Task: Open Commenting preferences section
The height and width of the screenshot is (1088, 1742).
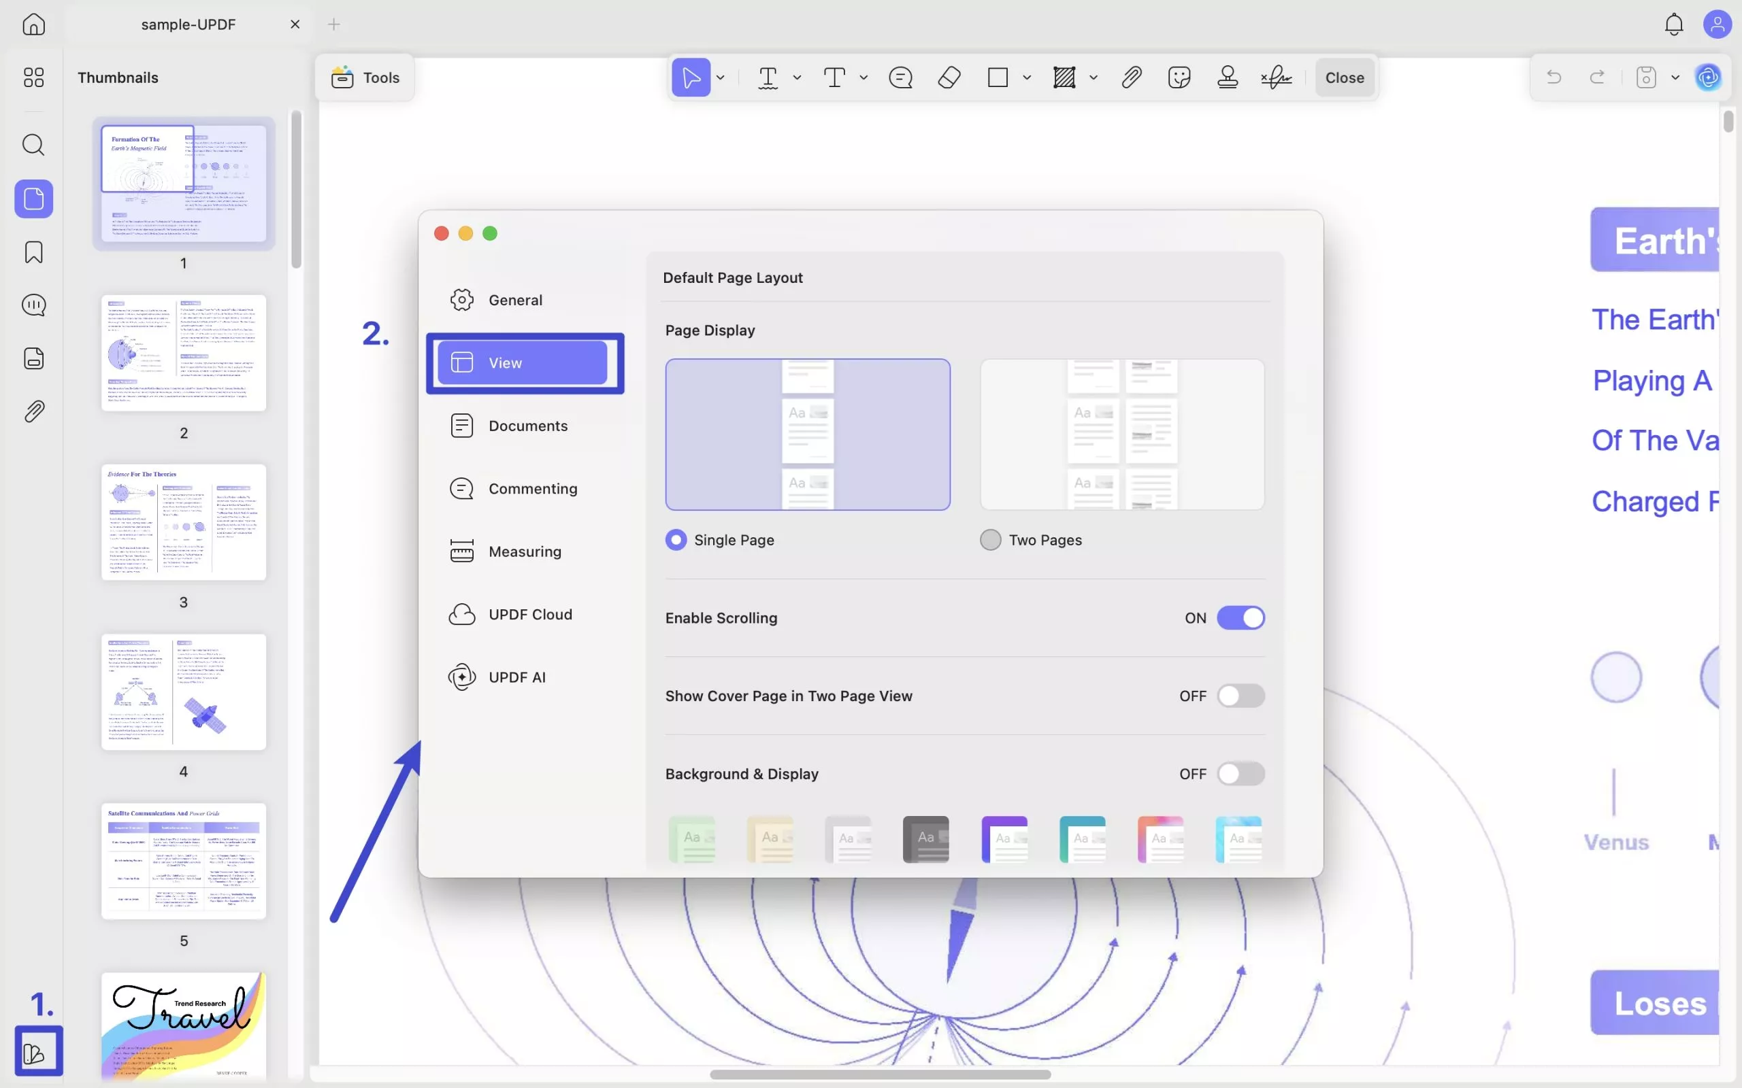Action: tap(524, 489)
